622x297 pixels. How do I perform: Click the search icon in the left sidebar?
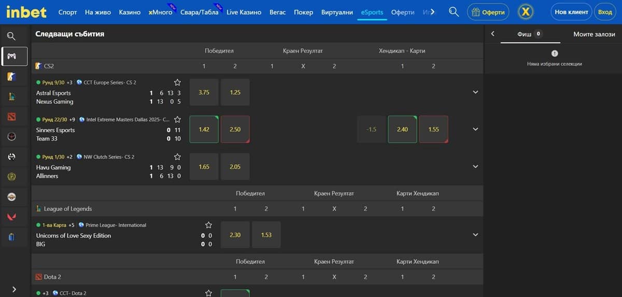11,36
